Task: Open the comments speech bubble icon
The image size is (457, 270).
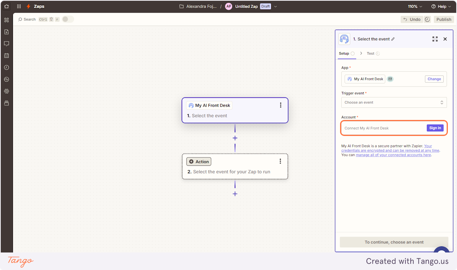Action: pyautogui.click(x=6, y=44)
